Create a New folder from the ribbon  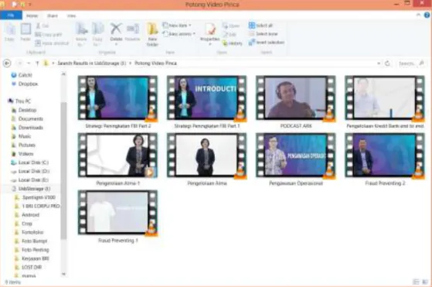(152, 35)
